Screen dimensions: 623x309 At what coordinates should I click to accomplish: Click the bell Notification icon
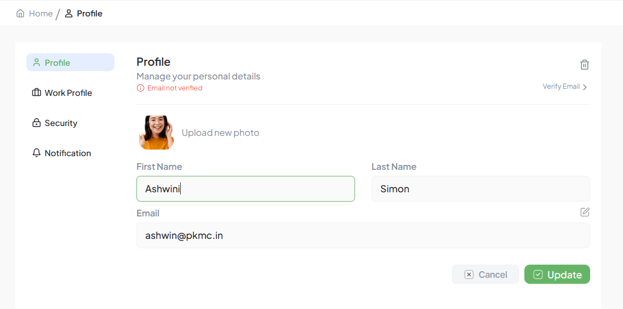tap(37, 153)
